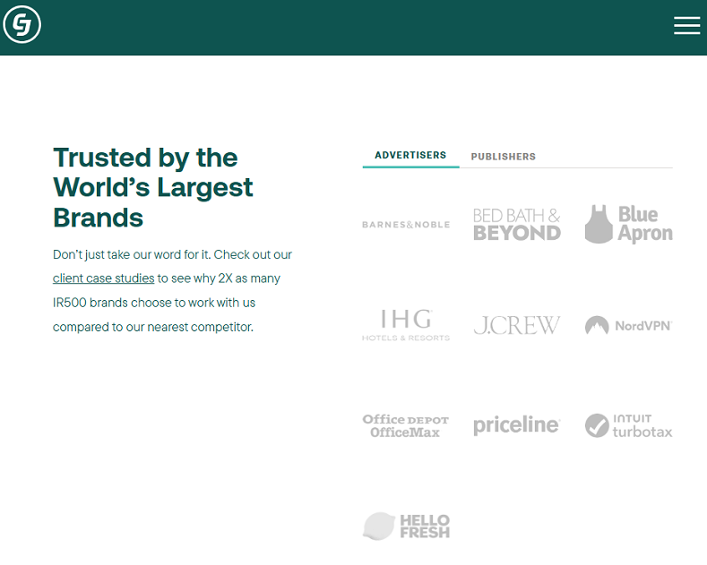Click the HelloFresh logo
This screenshot has height=565, width=707.
coord(406,526)
